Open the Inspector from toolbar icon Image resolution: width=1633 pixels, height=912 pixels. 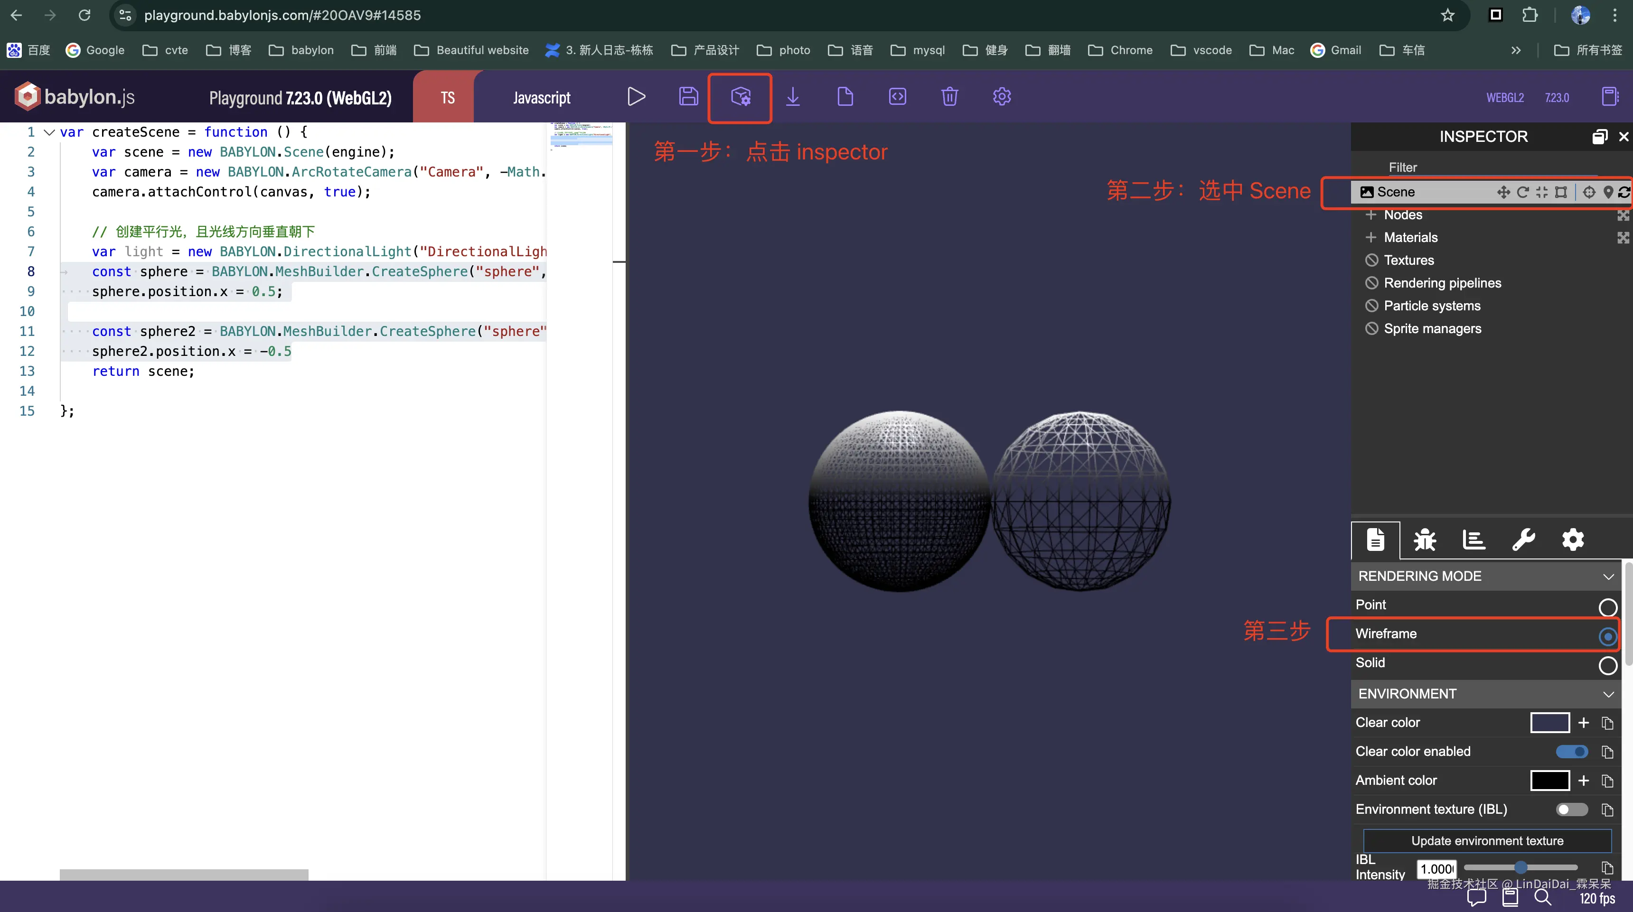click(741, 97)
